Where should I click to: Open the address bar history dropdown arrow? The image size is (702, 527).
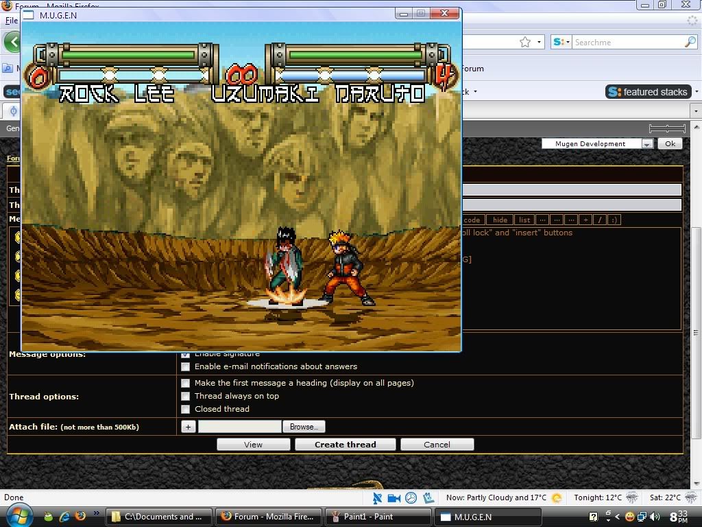(x=539, y=42)
